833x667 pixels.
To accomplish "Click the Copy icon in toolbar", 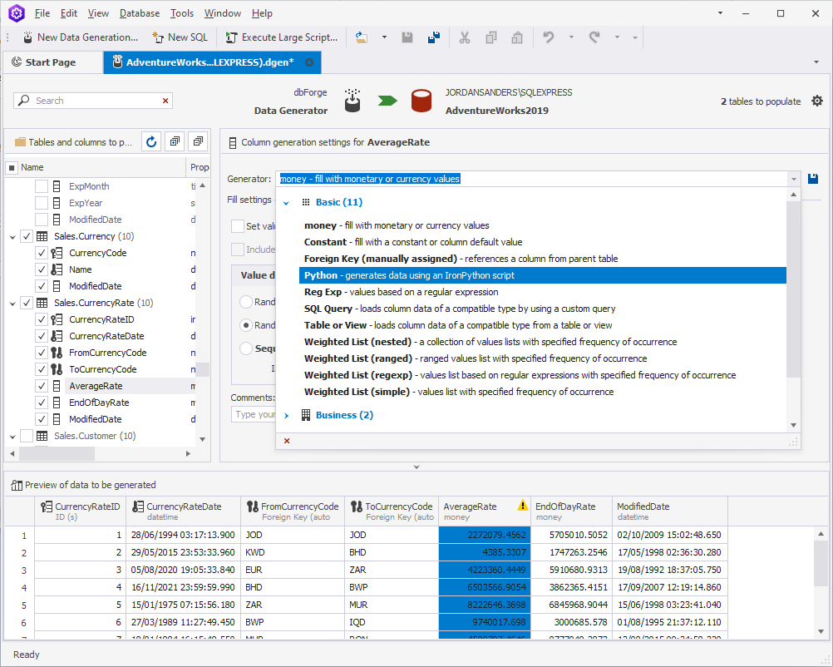I will coord(490,37).
